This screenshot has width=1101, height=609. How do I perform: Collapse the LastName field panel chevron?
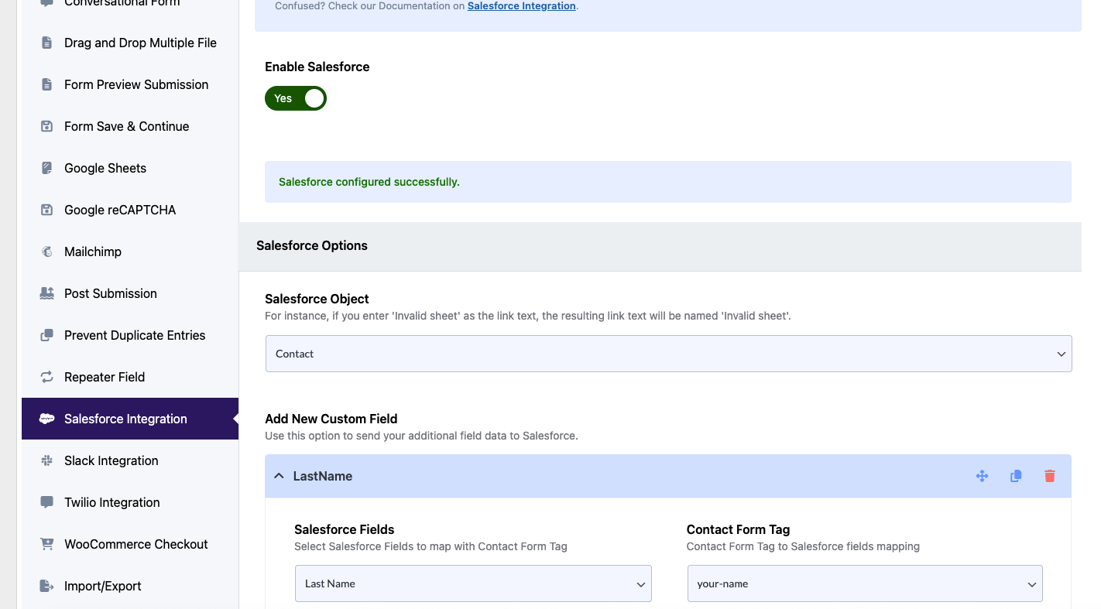[x=279, y=476]
